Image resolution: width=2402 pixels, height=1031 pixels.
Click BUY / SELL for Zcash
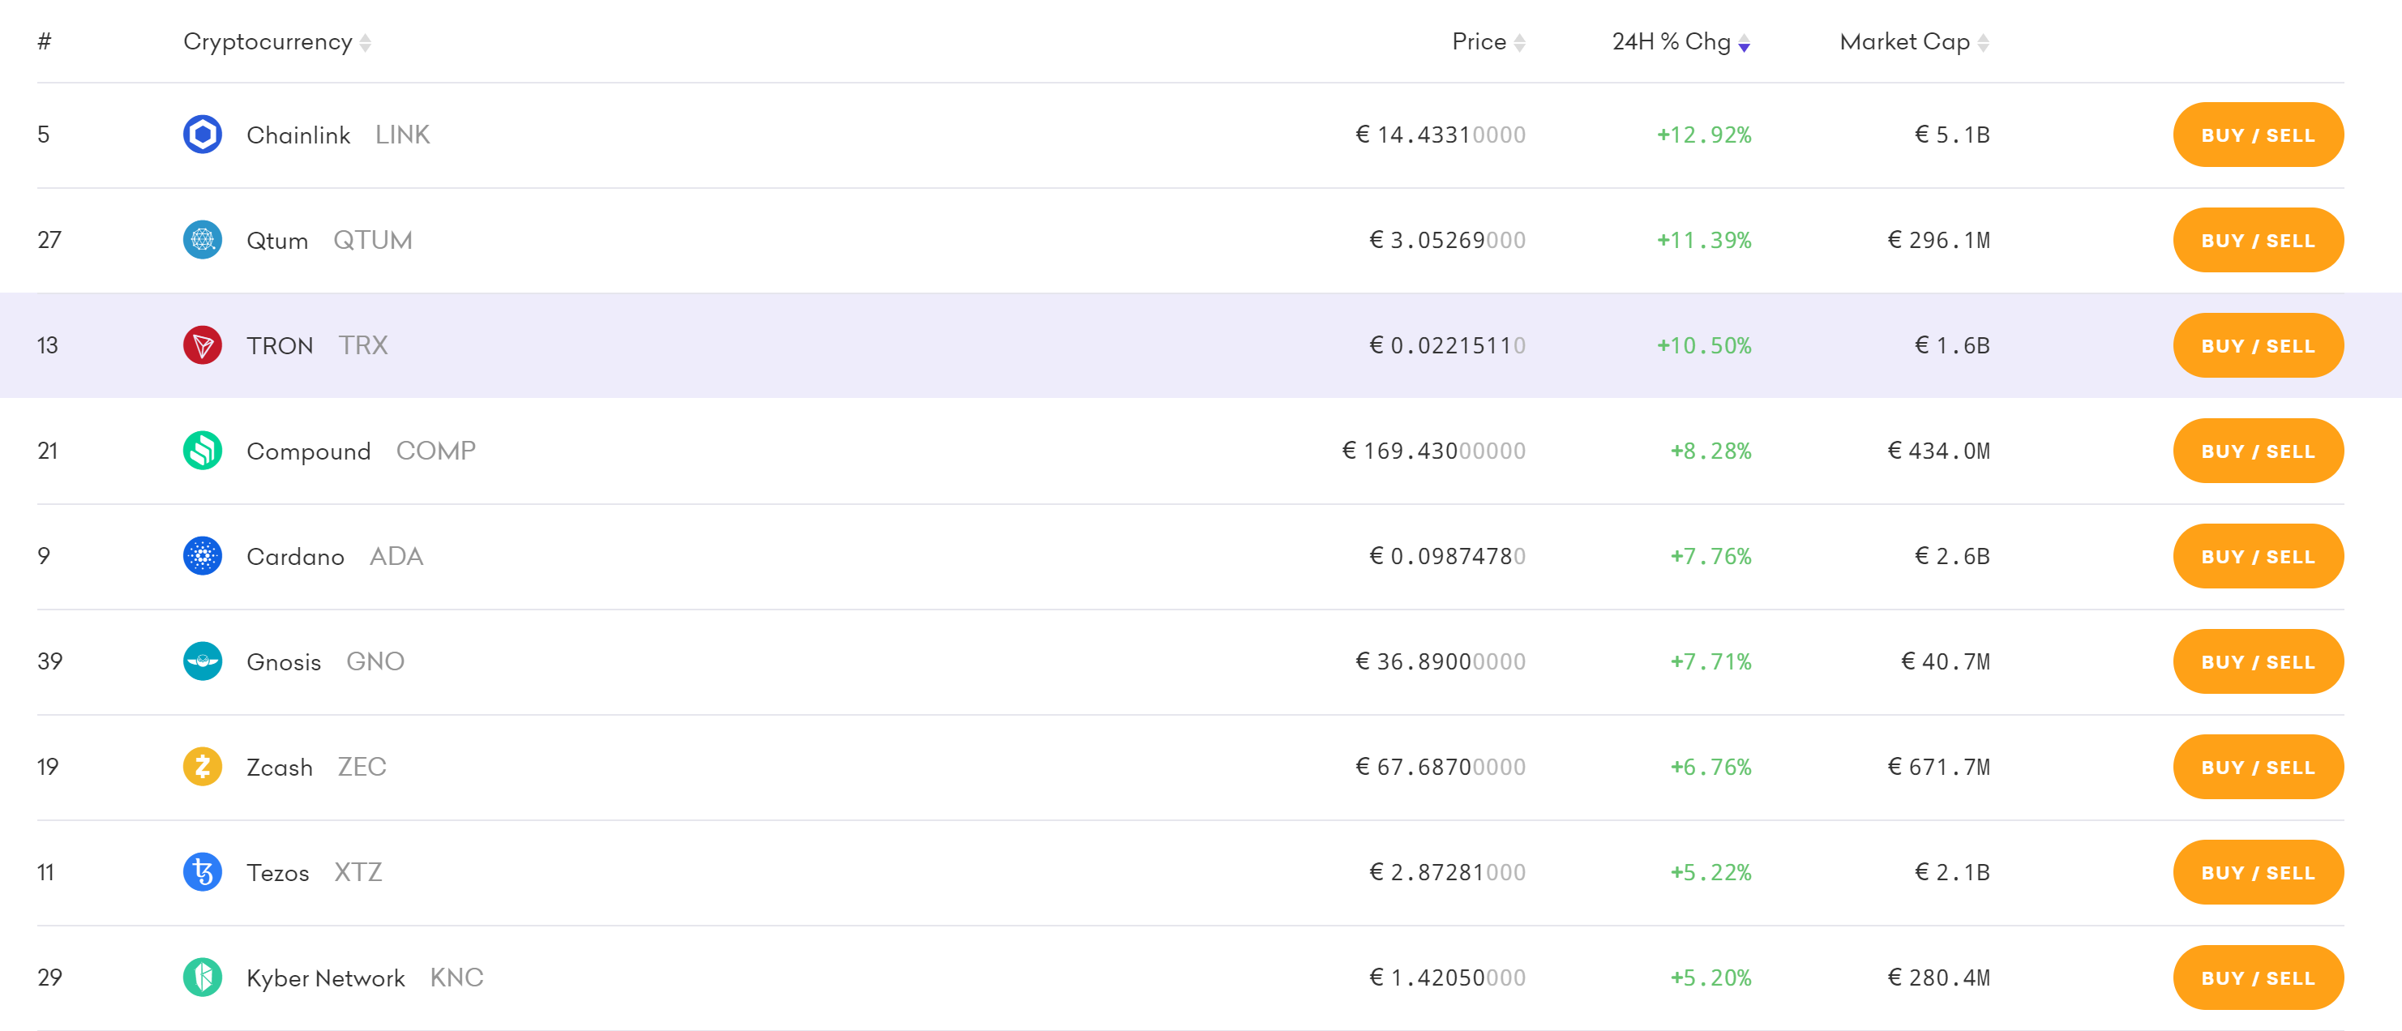coord(2259,768)
